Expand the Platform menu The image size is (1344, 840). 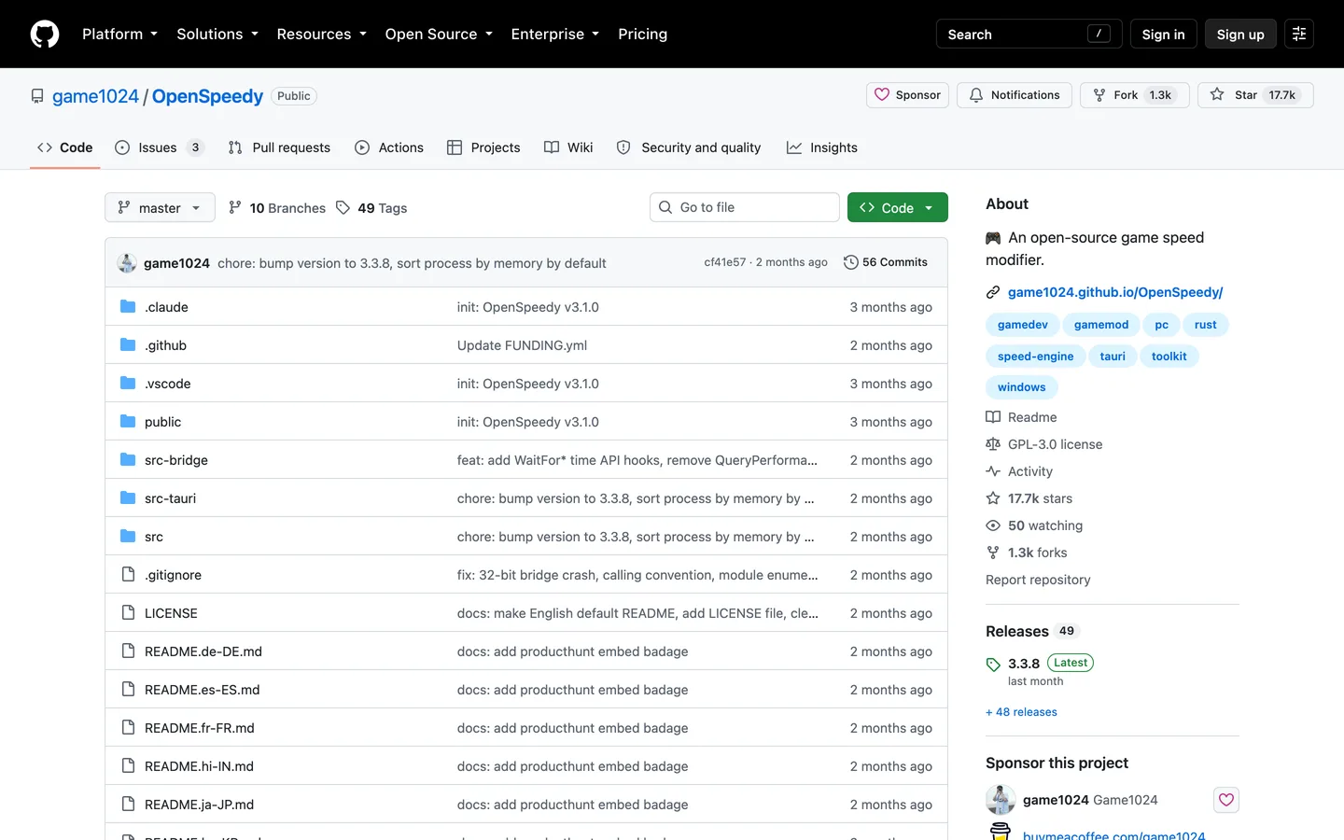119,34
